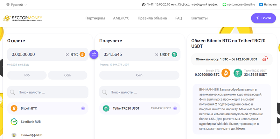Click the Отдаете heading
280x139 pixels.
[16, 41]
